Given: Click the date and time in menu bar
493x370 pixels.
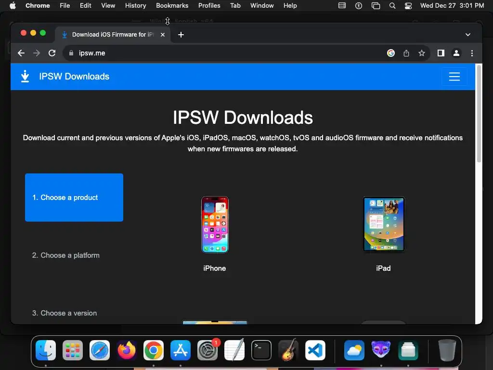Looking at the screenshot, I should [x=452, y=6].
